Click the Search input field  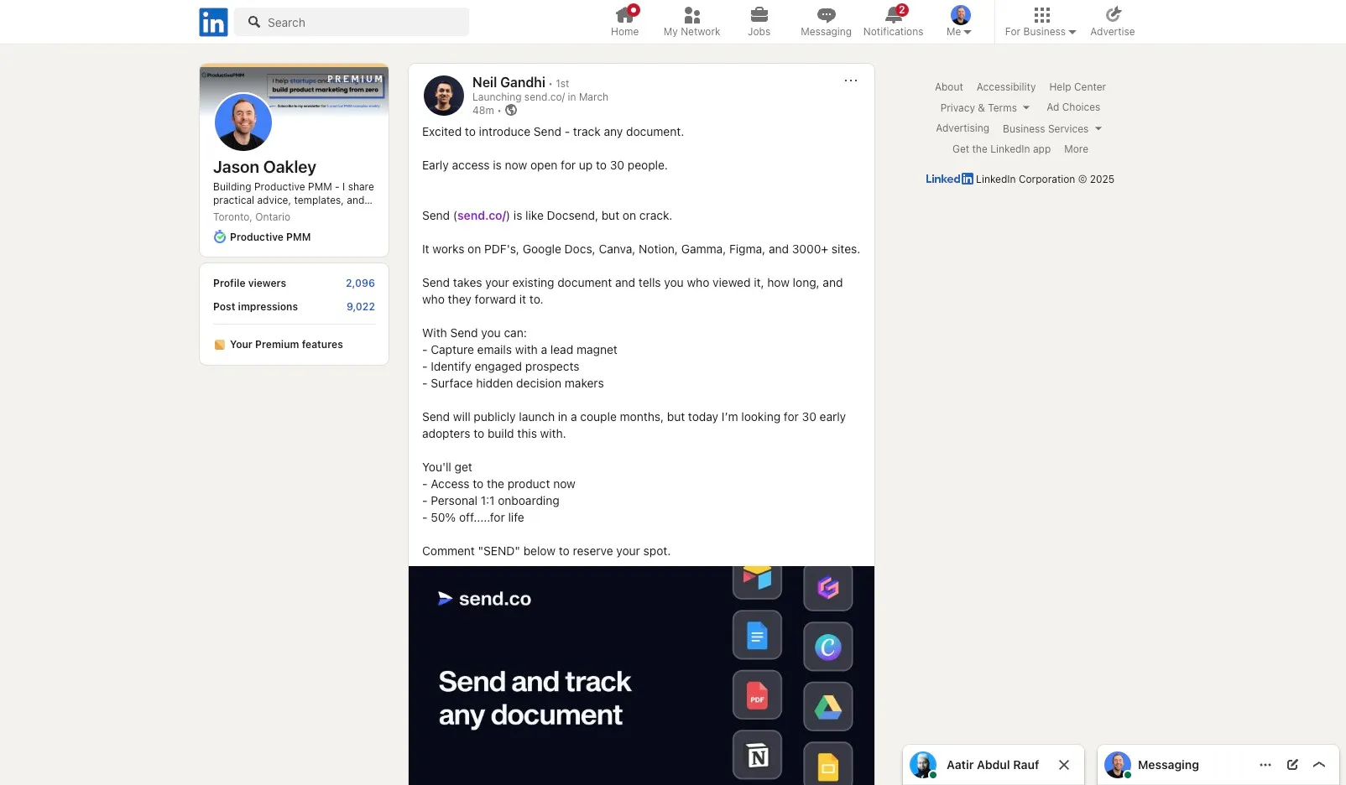[x=352, y=22]
